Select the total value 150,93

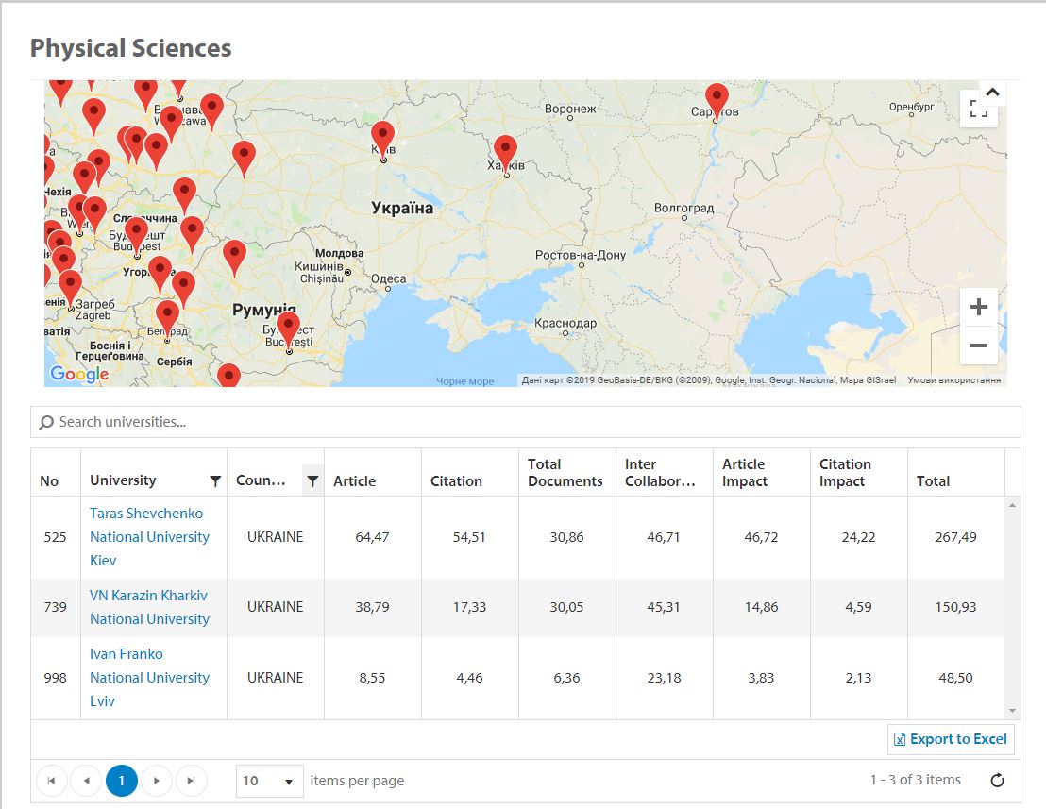pos(955,607)
